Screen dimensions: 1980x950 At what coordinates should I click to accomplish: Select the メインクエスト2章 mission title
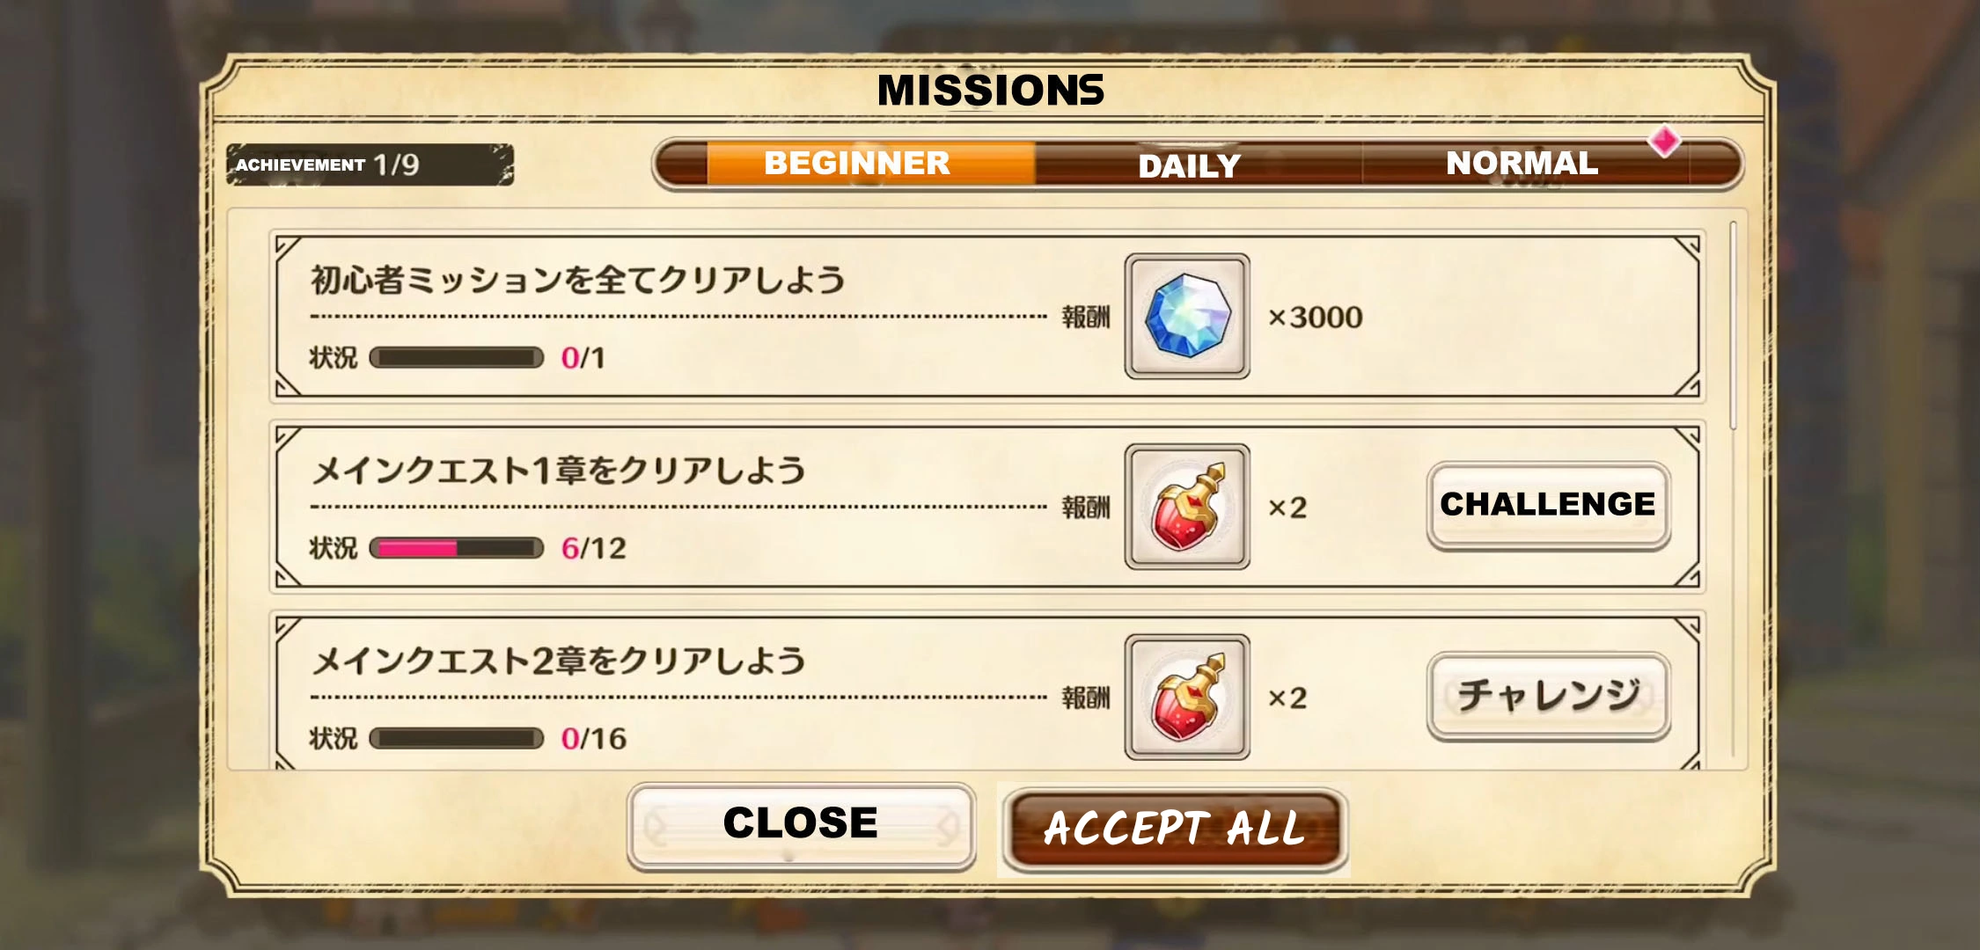(559, 661)
